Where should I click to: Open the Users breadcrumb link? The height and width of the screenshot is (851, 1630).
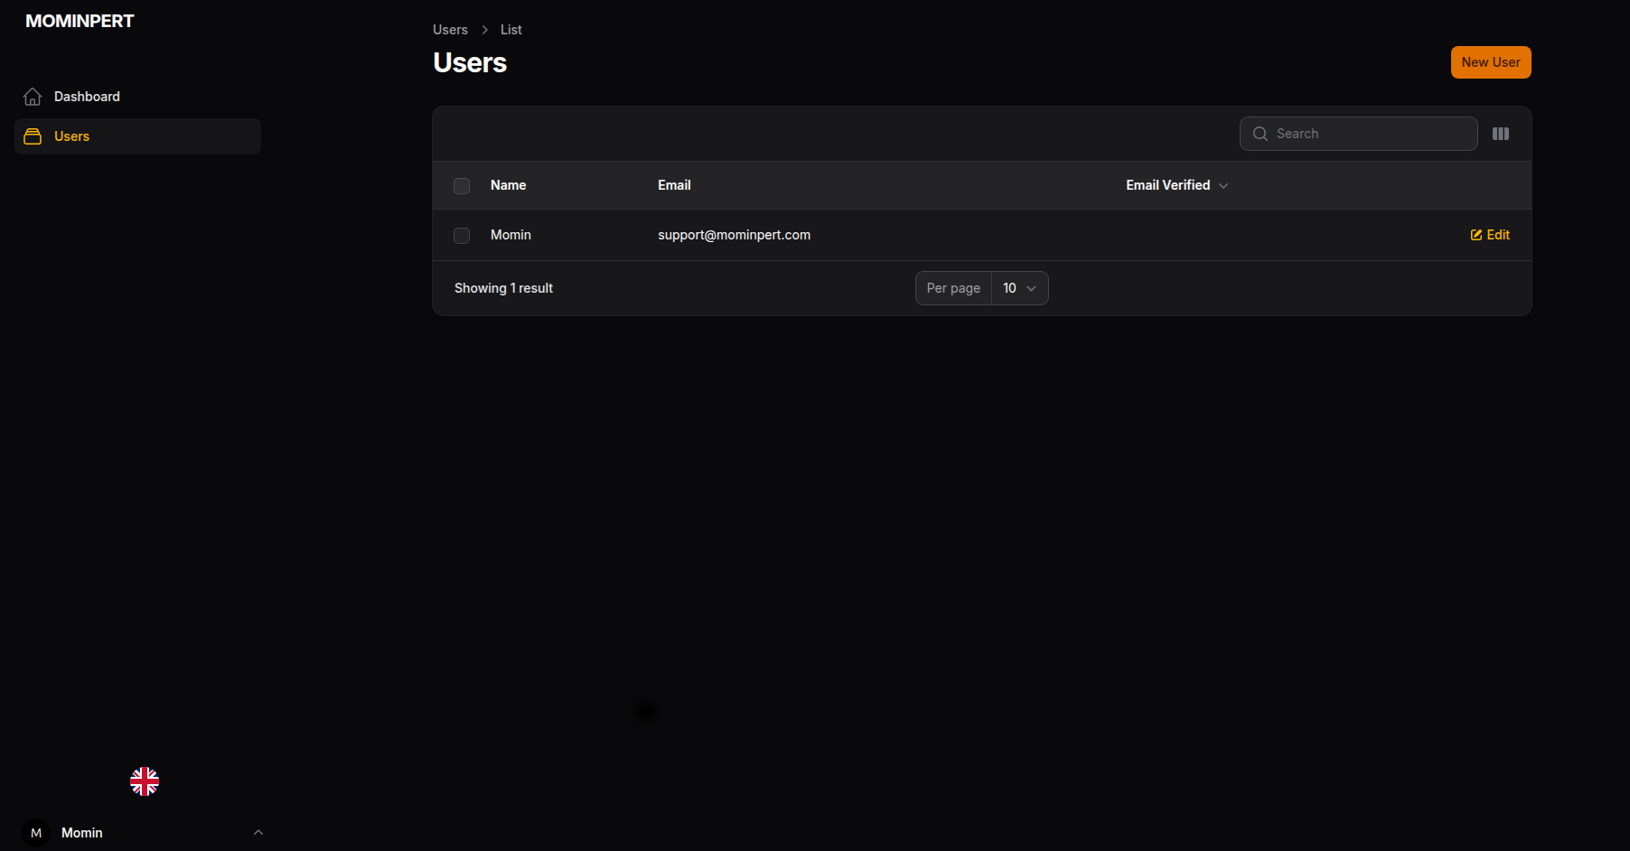tap(450, 29)
